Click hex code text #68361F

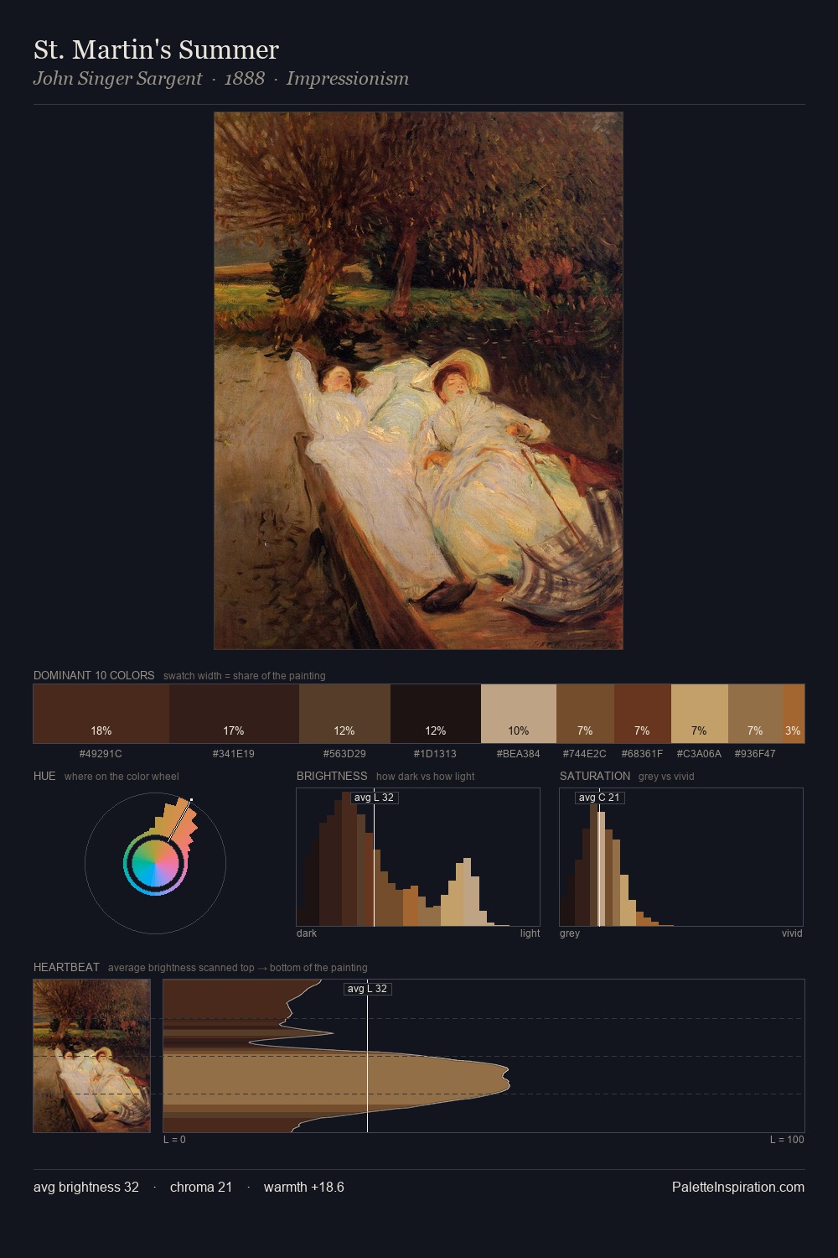click(642, 753)
